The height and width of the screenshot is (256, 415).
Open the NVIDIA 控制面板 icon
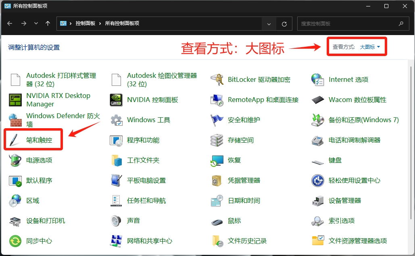[x=116, y=100]
